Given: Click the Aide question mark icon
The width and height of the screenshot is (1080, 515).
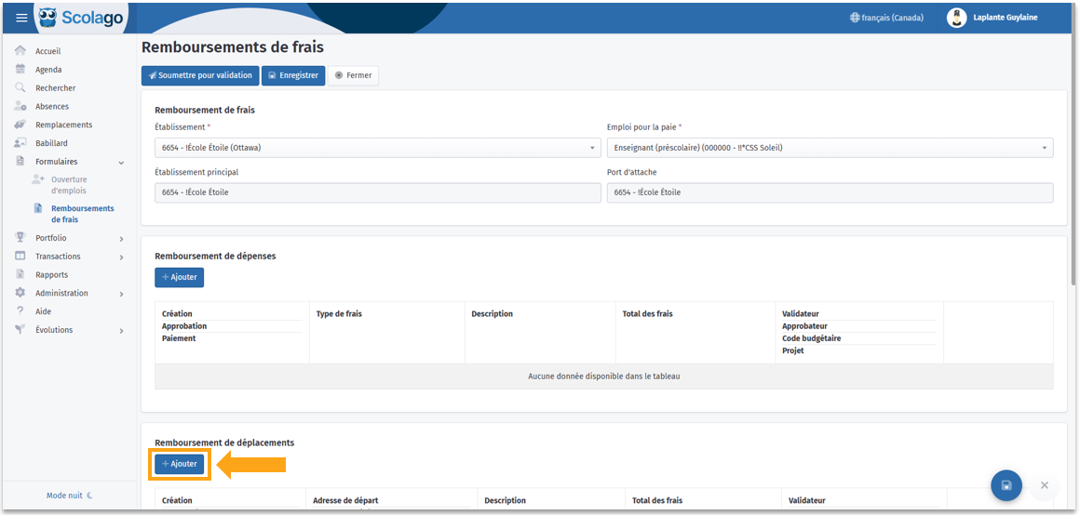Looking at the screenshot, I should coord(20,311).
